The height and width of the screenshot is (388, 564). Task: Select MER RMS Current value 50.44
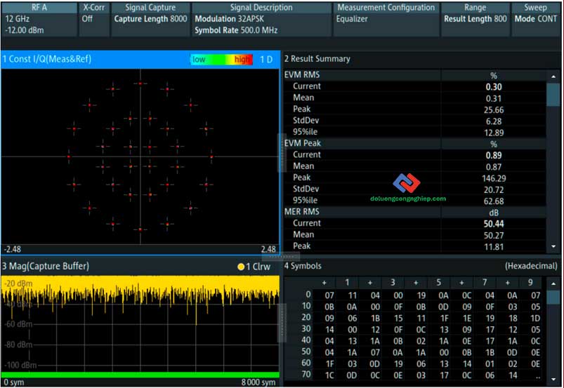[494, 225]
